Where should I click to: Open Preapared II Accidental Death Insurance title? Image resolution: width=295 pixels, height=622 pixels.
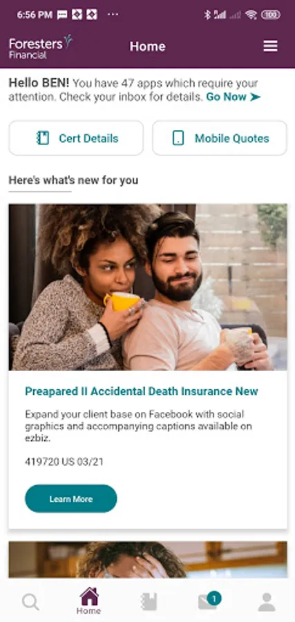142,392
